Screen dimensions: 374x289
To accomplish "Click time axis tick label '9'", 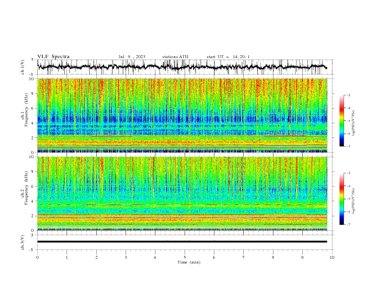I will 302,257.
